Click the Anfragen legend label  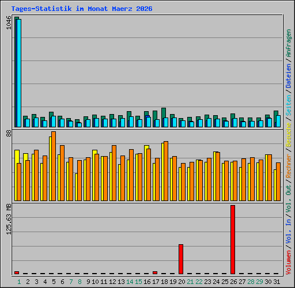coord(289,43)
